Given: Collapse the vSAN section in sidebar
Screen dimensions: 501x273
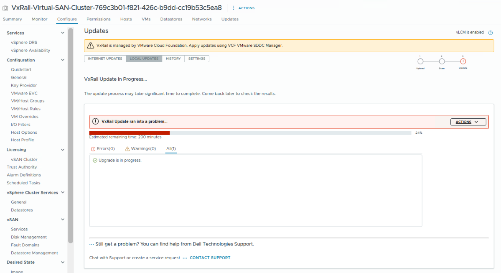Looking at the screenshot, I should tap(63, 219).
